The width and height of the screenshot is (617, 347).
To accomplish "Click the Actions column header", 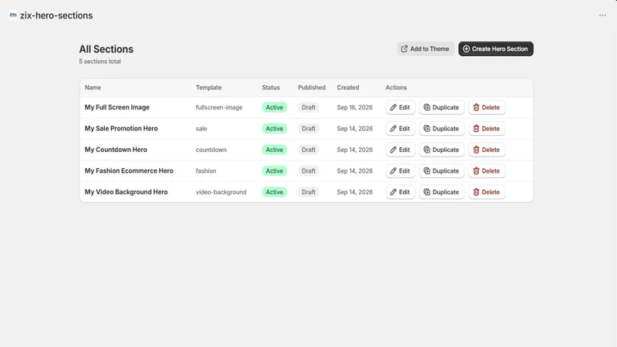I will [396, 88].
